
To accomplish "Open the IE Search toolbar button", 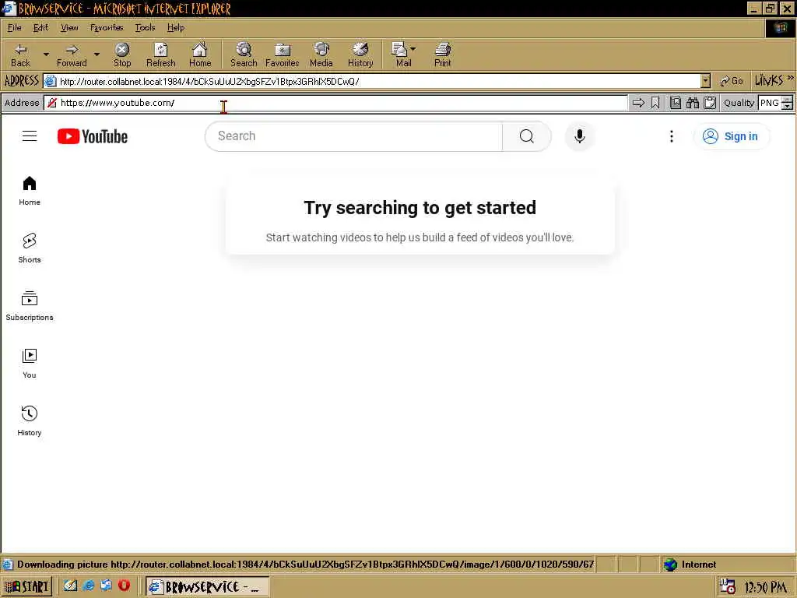I will coord(244,55).
